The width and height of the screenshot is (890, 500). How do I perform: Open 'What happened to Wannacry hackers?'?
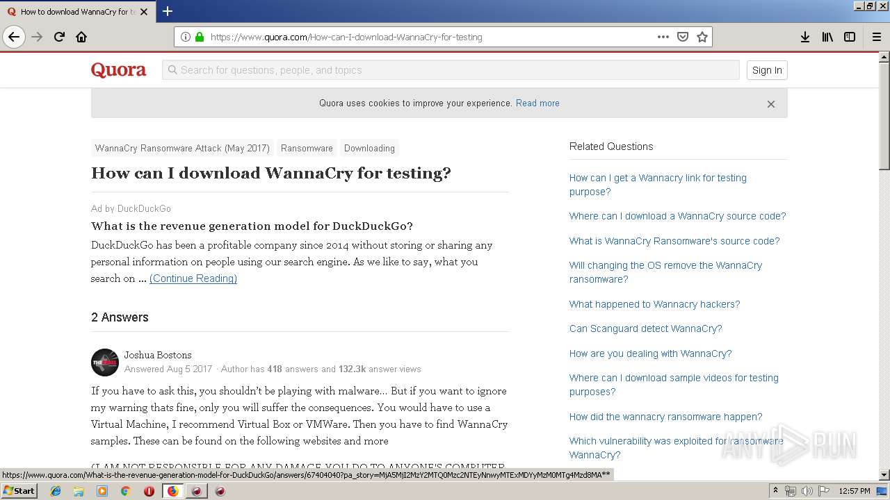(654, 304)
